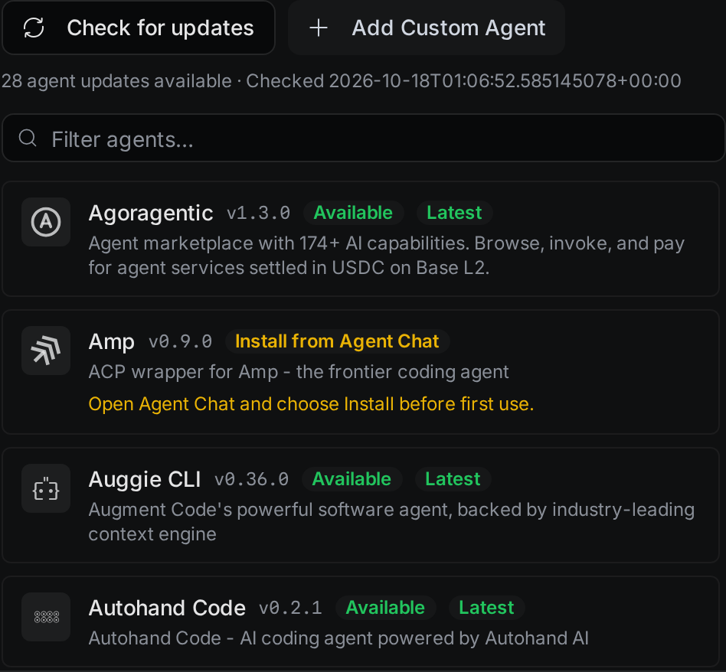The height and width of the screenshot is (672, 726).
Task: Click the ACP wrapper for Amp description
Action: point(299,372)
